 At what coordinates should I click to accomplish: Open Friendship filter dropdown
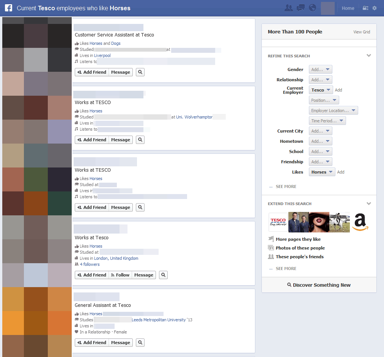[320, 162]
